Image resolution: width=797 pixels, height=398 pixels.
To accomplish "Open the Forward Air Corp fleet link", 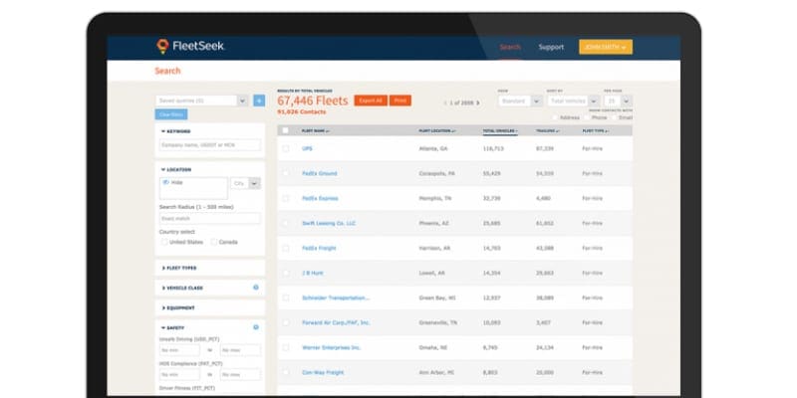I will pos(336,322).
